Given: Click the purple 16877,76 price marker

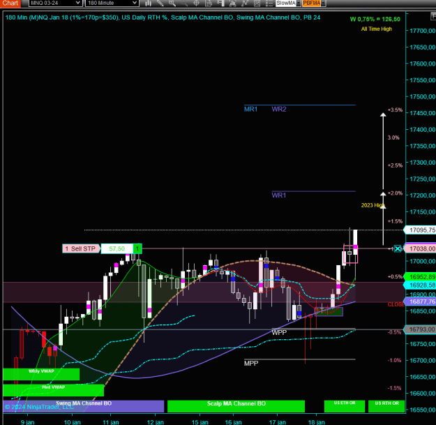Looking at the screenshot, I should click(x=421, y=301).
